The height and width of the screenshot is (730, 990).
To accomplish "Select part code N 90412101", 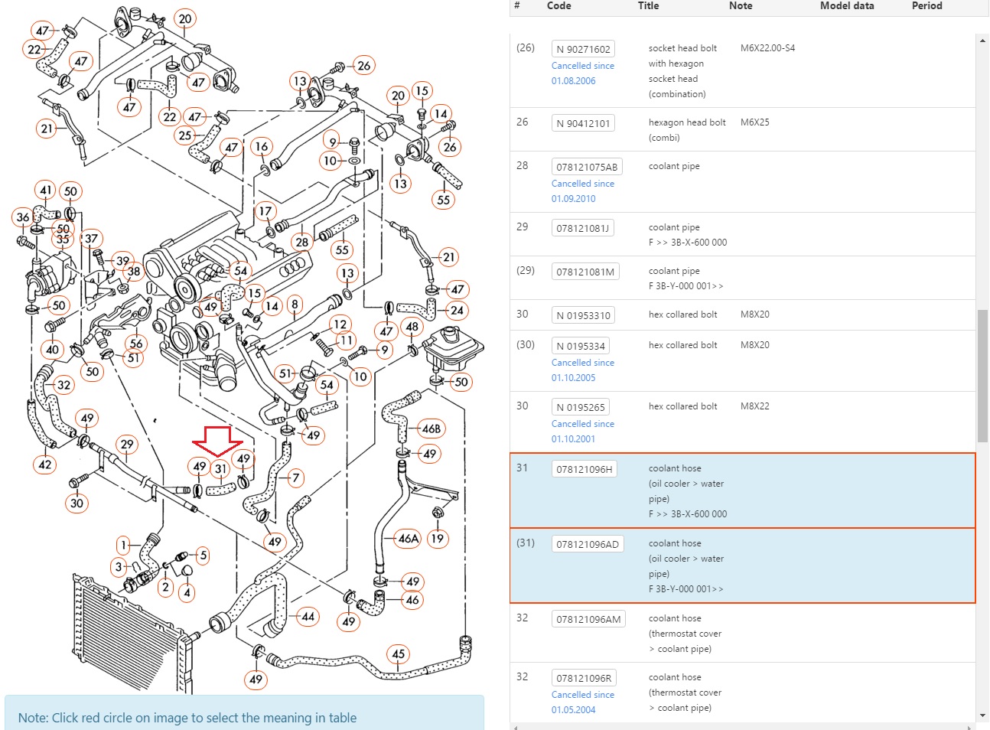I will coord(583,123).
